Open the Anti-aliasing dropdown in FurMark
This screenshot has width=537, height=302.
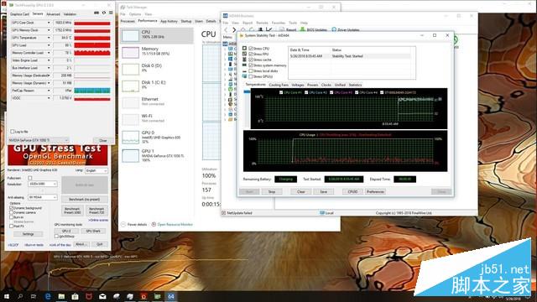tap(43, 197)
